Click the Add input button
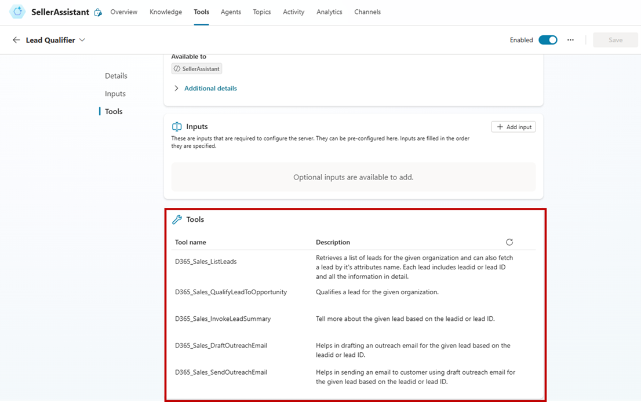 513,127
